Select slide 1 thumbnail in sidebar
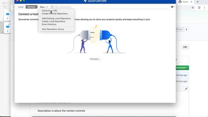This screenshot has height=117, width=208. pos(7,15)
